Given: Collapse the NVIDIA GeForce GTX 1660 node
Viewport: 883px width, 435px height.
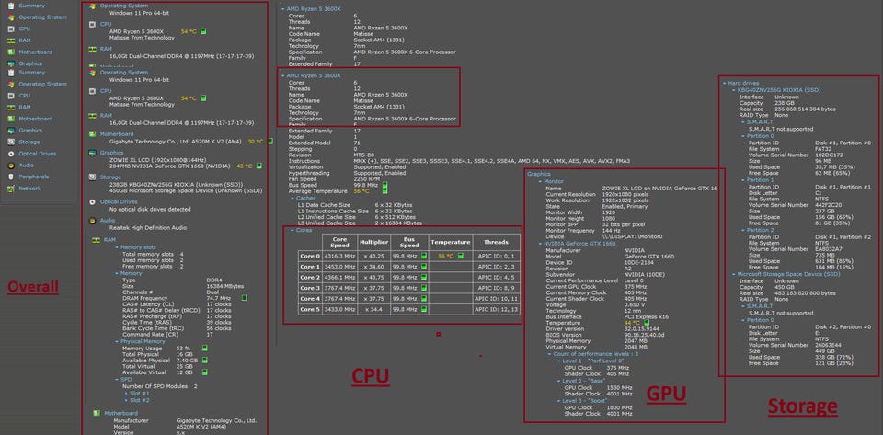Looking at the screenshot, I should (x=540, y=243).
